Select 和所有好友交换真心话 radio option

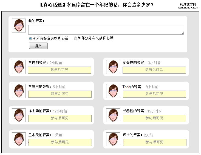(30, 38)
